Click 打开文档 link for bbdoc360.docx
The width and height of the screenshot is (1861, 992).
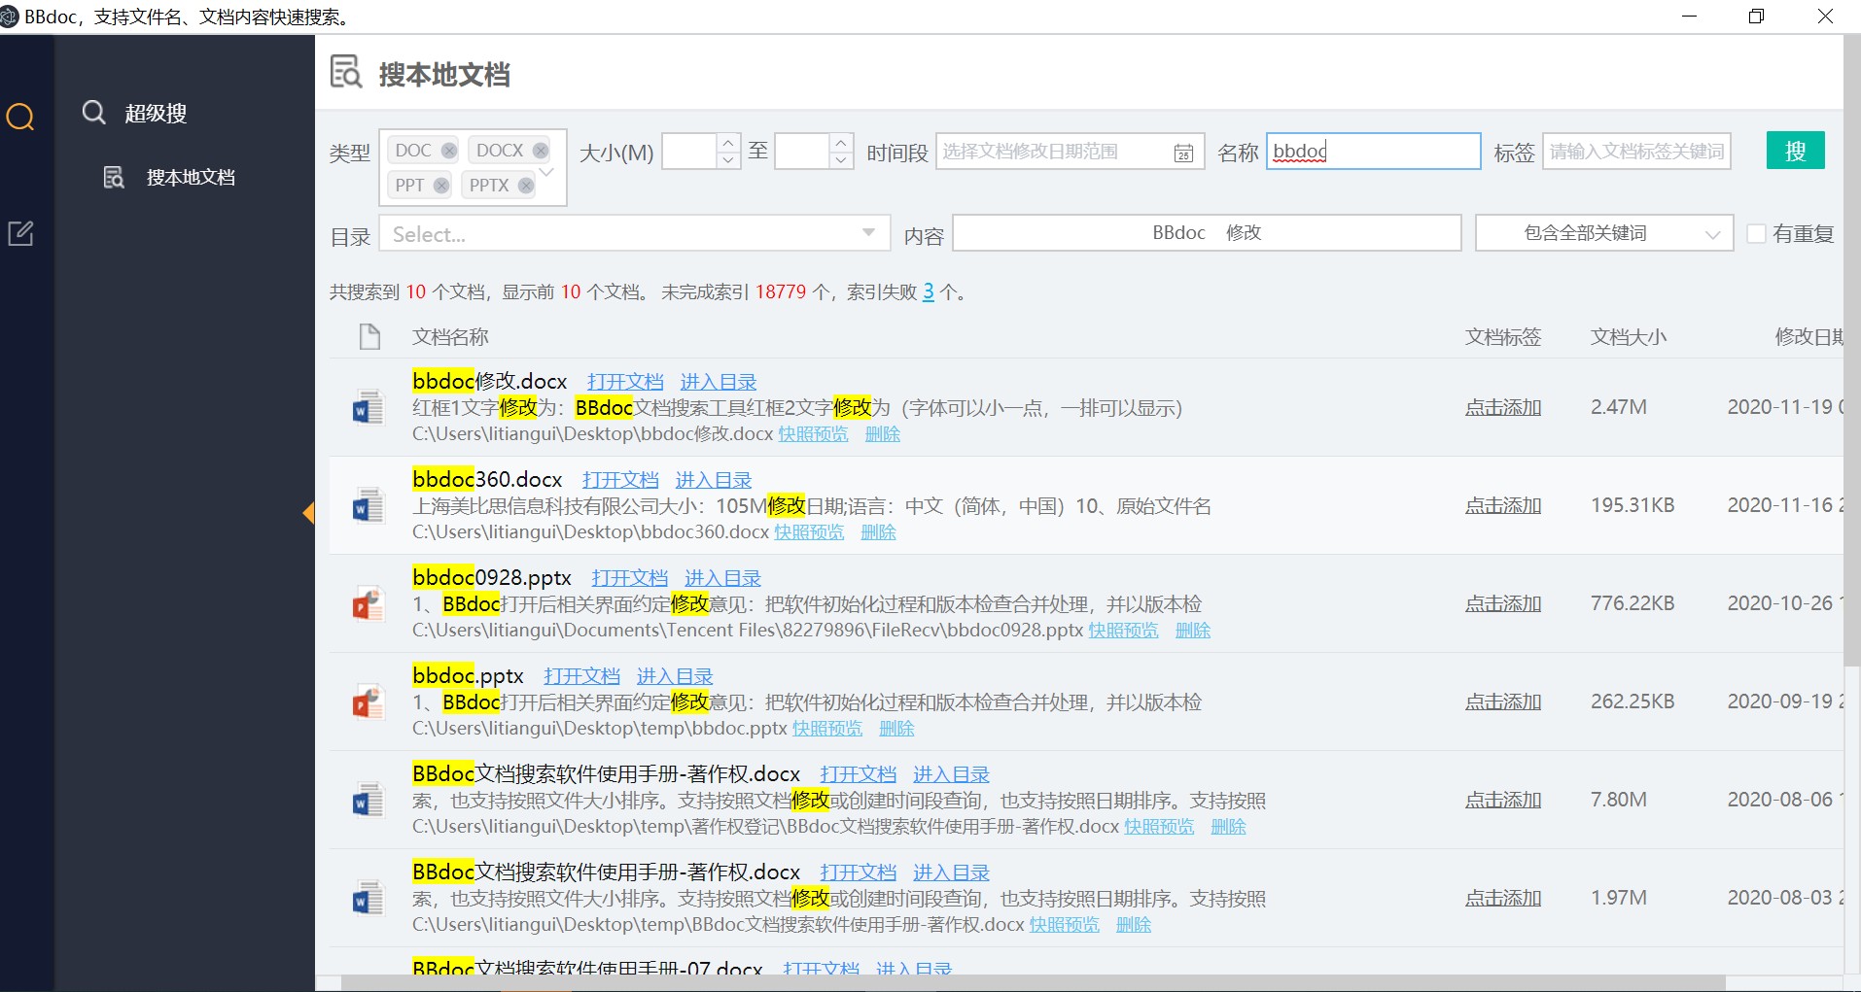(x=619, y=480)
